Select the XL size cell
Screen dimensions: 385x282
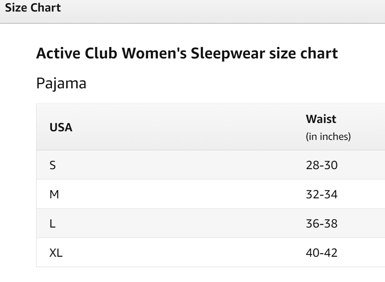tap(56, 253)
